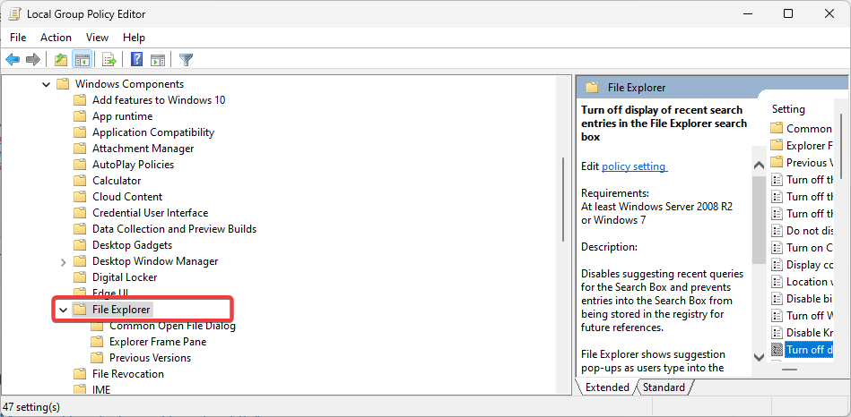This screenshot has height=417, width=851.
Task: Select AutoPlay Policies in the tree
Action: (x=133, y=165)
